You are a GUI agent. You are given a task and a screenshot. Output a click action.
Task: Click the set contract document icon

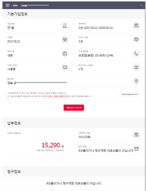136,26
